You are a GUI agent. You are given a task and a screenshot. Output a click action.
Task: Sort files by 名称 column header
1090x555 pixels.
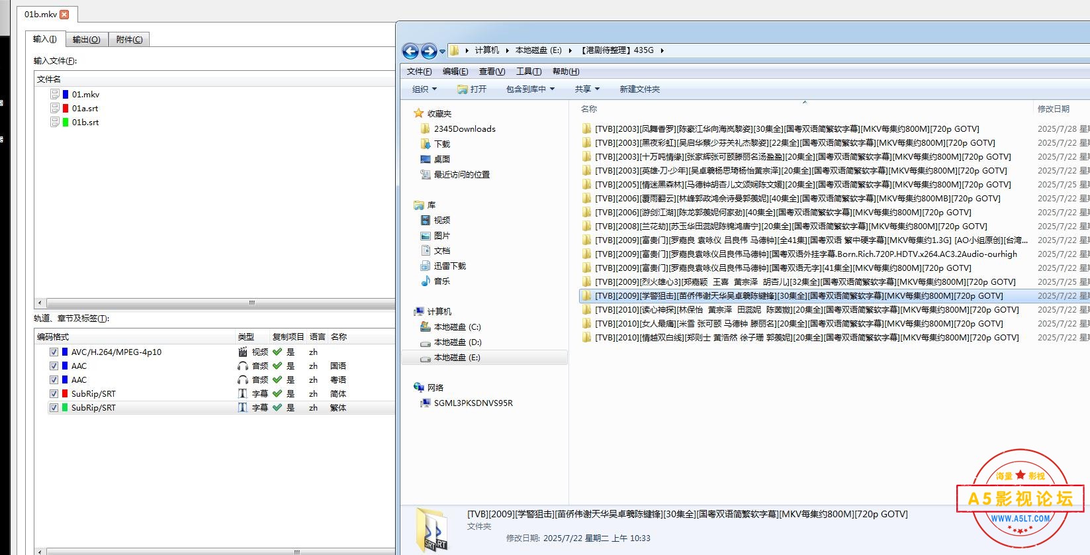pyautogui.click(x=589, y=109)
